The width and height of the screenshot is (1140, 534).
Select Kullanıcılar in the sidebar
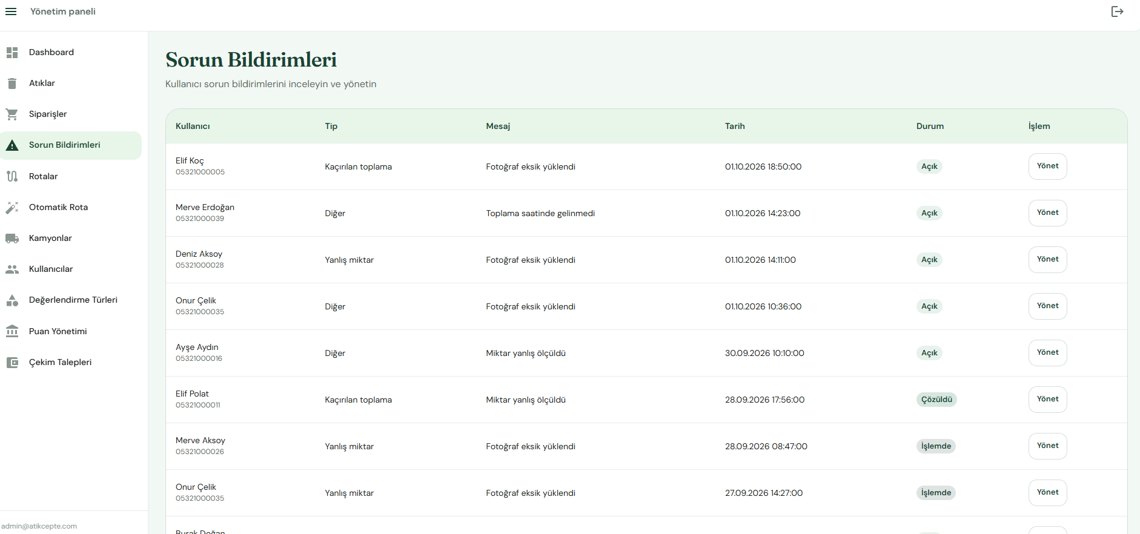coord(71,269)
